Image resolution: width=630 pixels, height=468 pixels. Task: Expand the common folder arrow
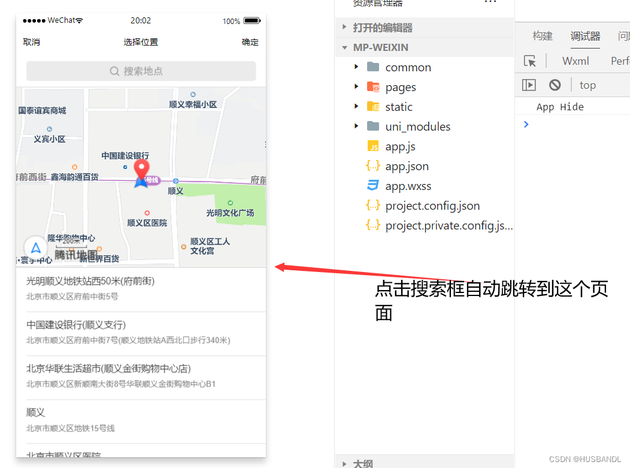pyautogui.click(x=356, y=67)
